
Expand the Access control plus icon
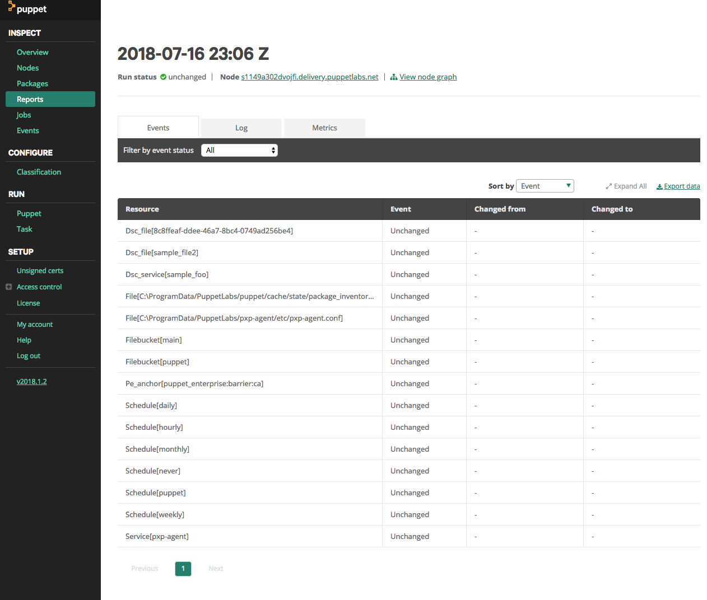pyautogui.click(x=9, y=287)
